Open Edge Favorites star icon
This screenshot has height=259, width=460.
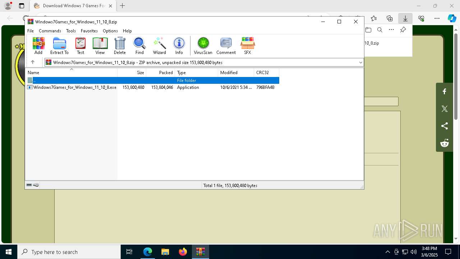point(374,18)
